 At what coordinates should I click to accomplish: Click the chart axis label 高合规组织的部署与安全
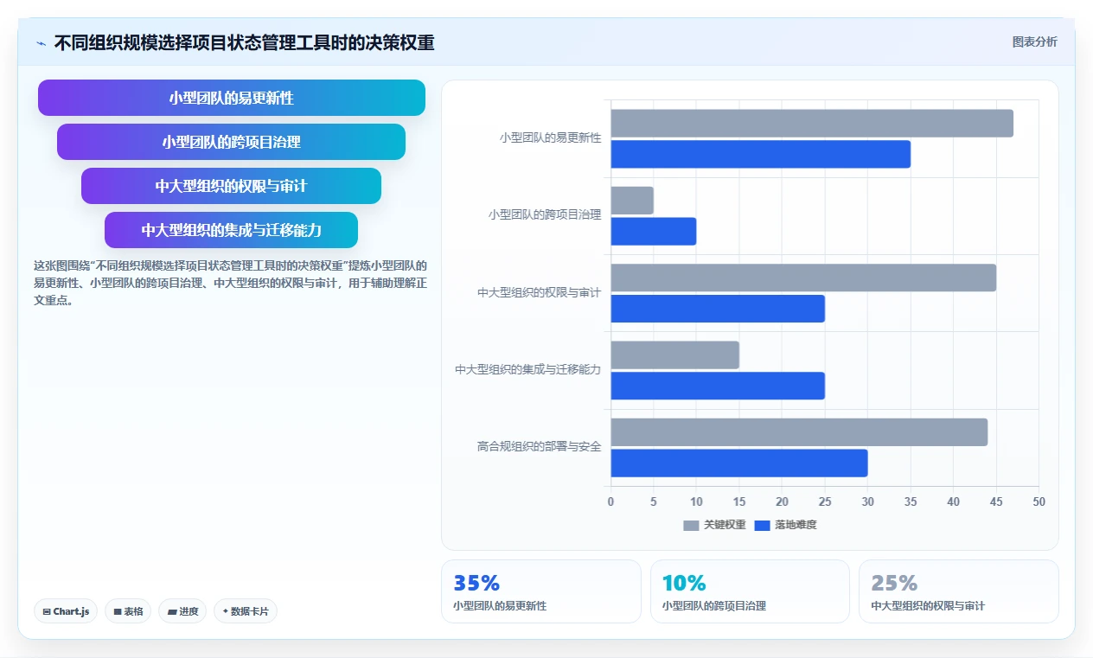pyautogui.click(x=540, y=447)
